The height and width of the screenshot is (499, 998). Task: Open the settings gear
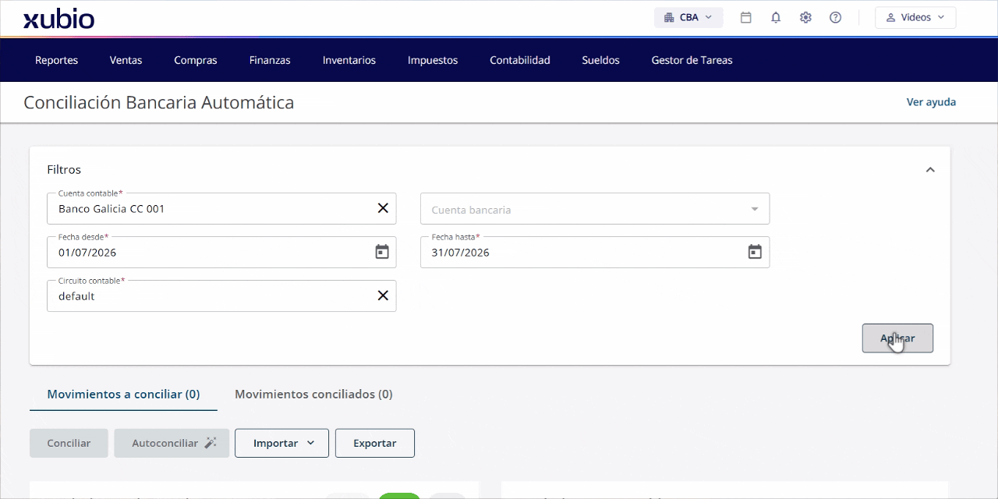pos(805,17)
